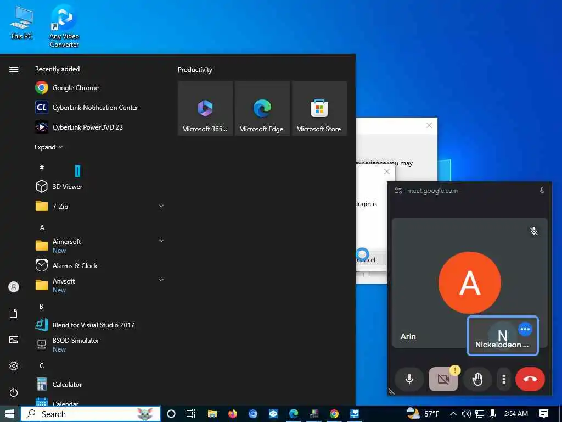
Task: End the Google Meet call
Action: pyautogui.click(x=530, y=379)
